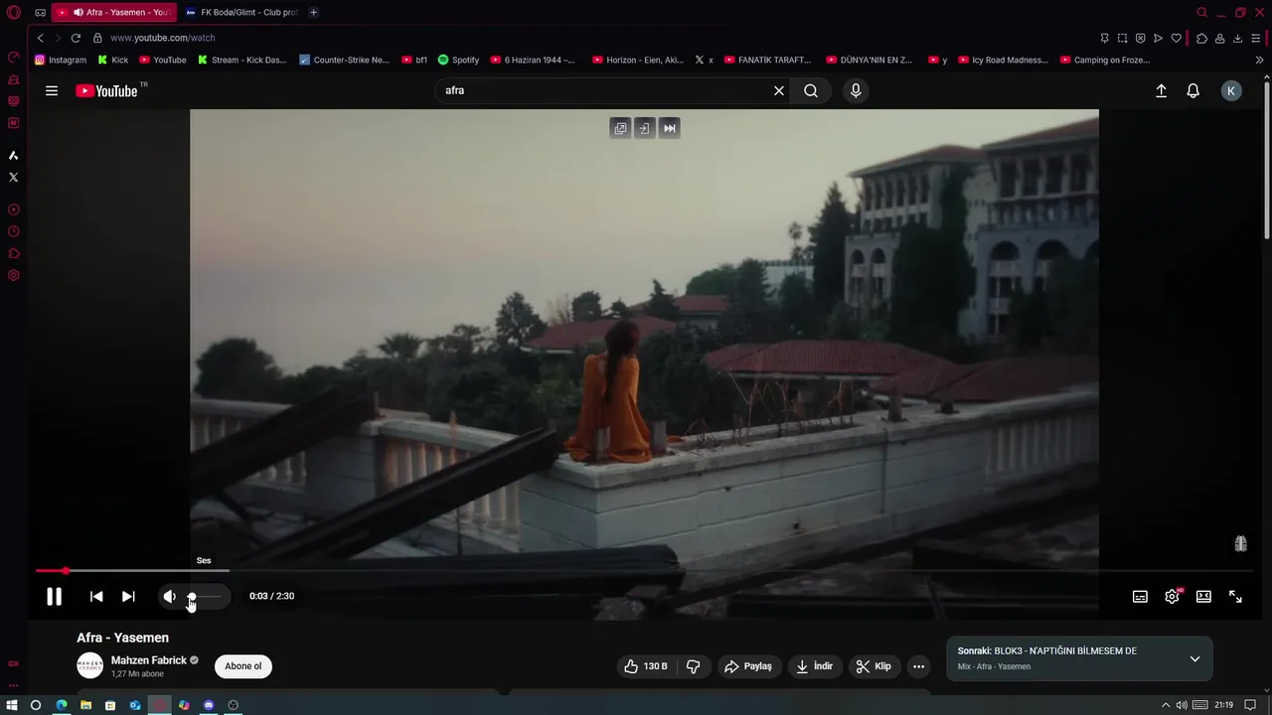Open Spotify bookmark
The image size is (1272, 715).
pyautogui.click(x=458, y=60)
